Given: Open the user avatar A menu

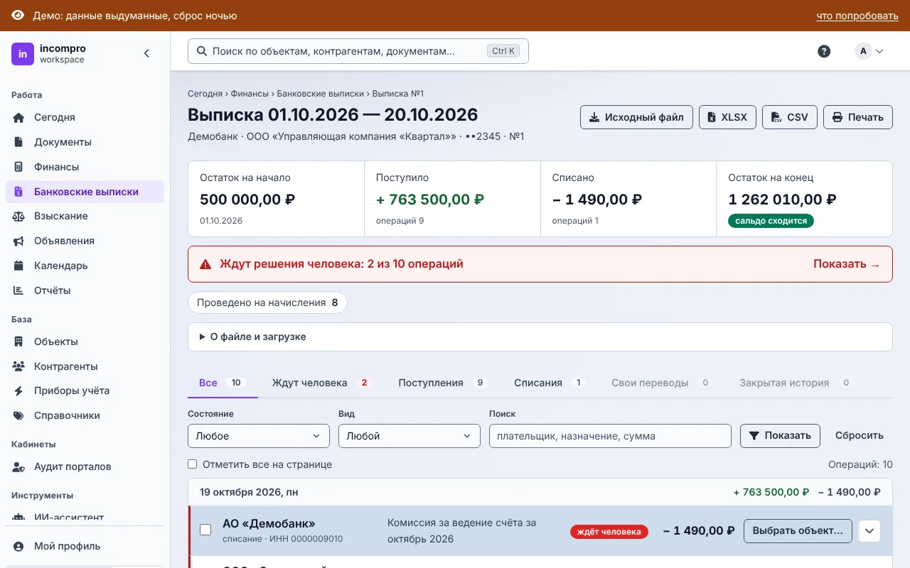Looking at the screenshot, I should pos(869,51).
